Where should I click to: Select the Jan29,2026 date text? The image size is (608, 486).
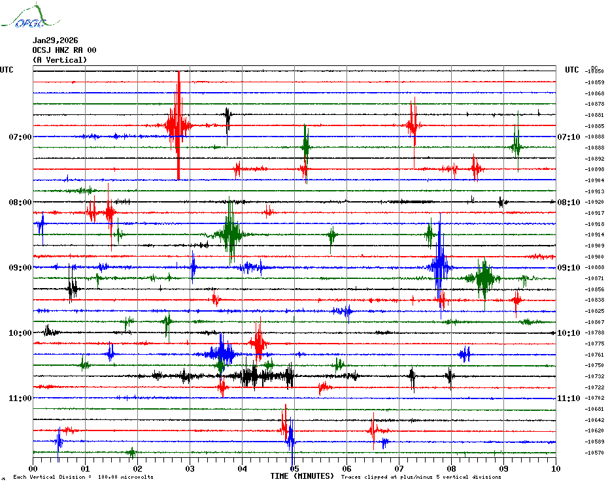pos(55,40)
